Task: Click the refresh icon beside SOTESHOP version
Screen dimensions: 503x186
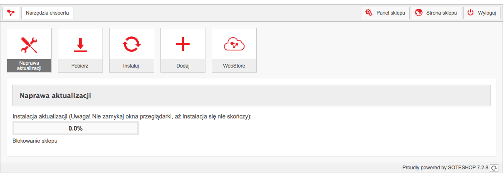Action: coord(494,168)
